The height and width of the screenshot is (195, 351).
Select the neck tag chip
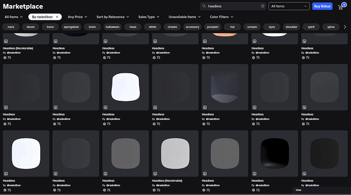[11, 27]
